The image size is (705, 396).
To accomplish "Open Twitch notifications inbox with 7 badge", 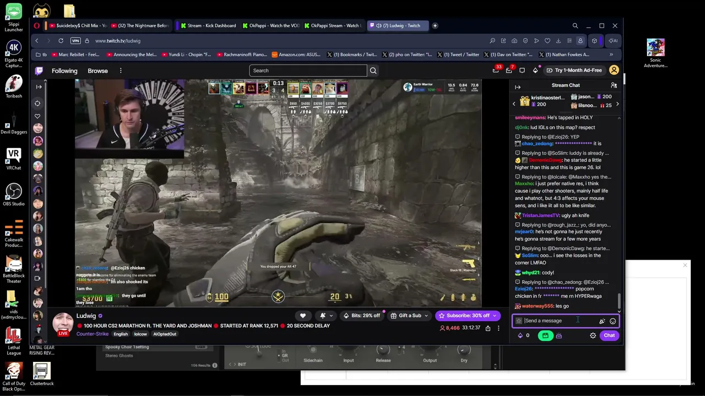I will tap(509, 70).
